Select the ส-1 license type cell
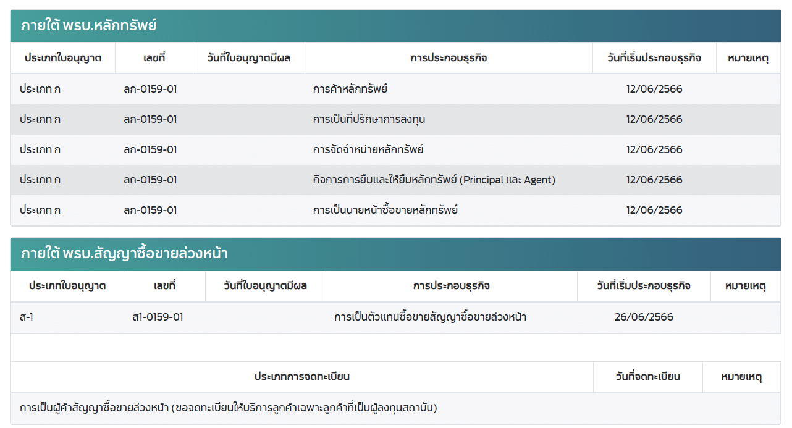792x428 pixels. click(x=27, y=317)
